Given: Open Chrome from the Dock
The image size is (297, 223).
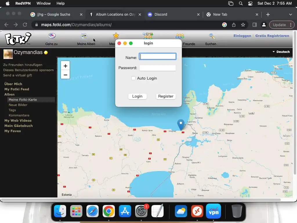Looking at the screenshot, I should click(108, 211).
